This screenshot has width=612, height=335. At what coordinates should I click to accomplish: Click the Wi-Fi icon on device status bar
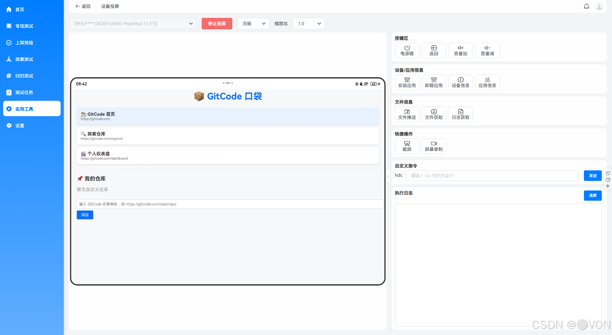tap(366, 84)
